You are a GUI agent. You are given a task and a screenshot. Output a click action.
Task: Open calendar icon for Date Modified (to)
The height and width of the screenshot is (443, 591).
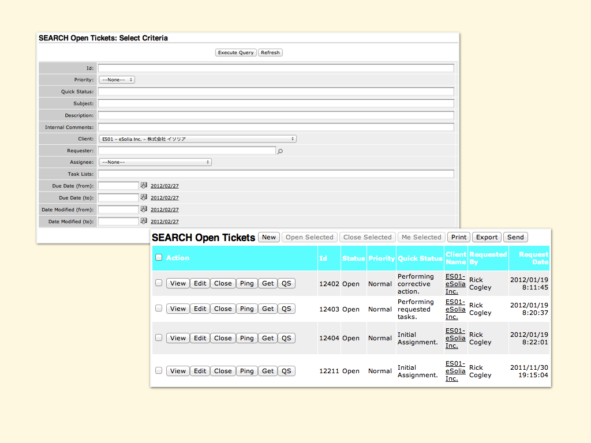point(144,221)
